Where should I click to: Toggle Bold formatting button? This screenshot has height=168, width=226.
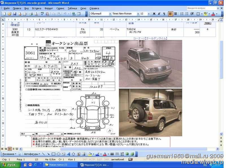154,14
